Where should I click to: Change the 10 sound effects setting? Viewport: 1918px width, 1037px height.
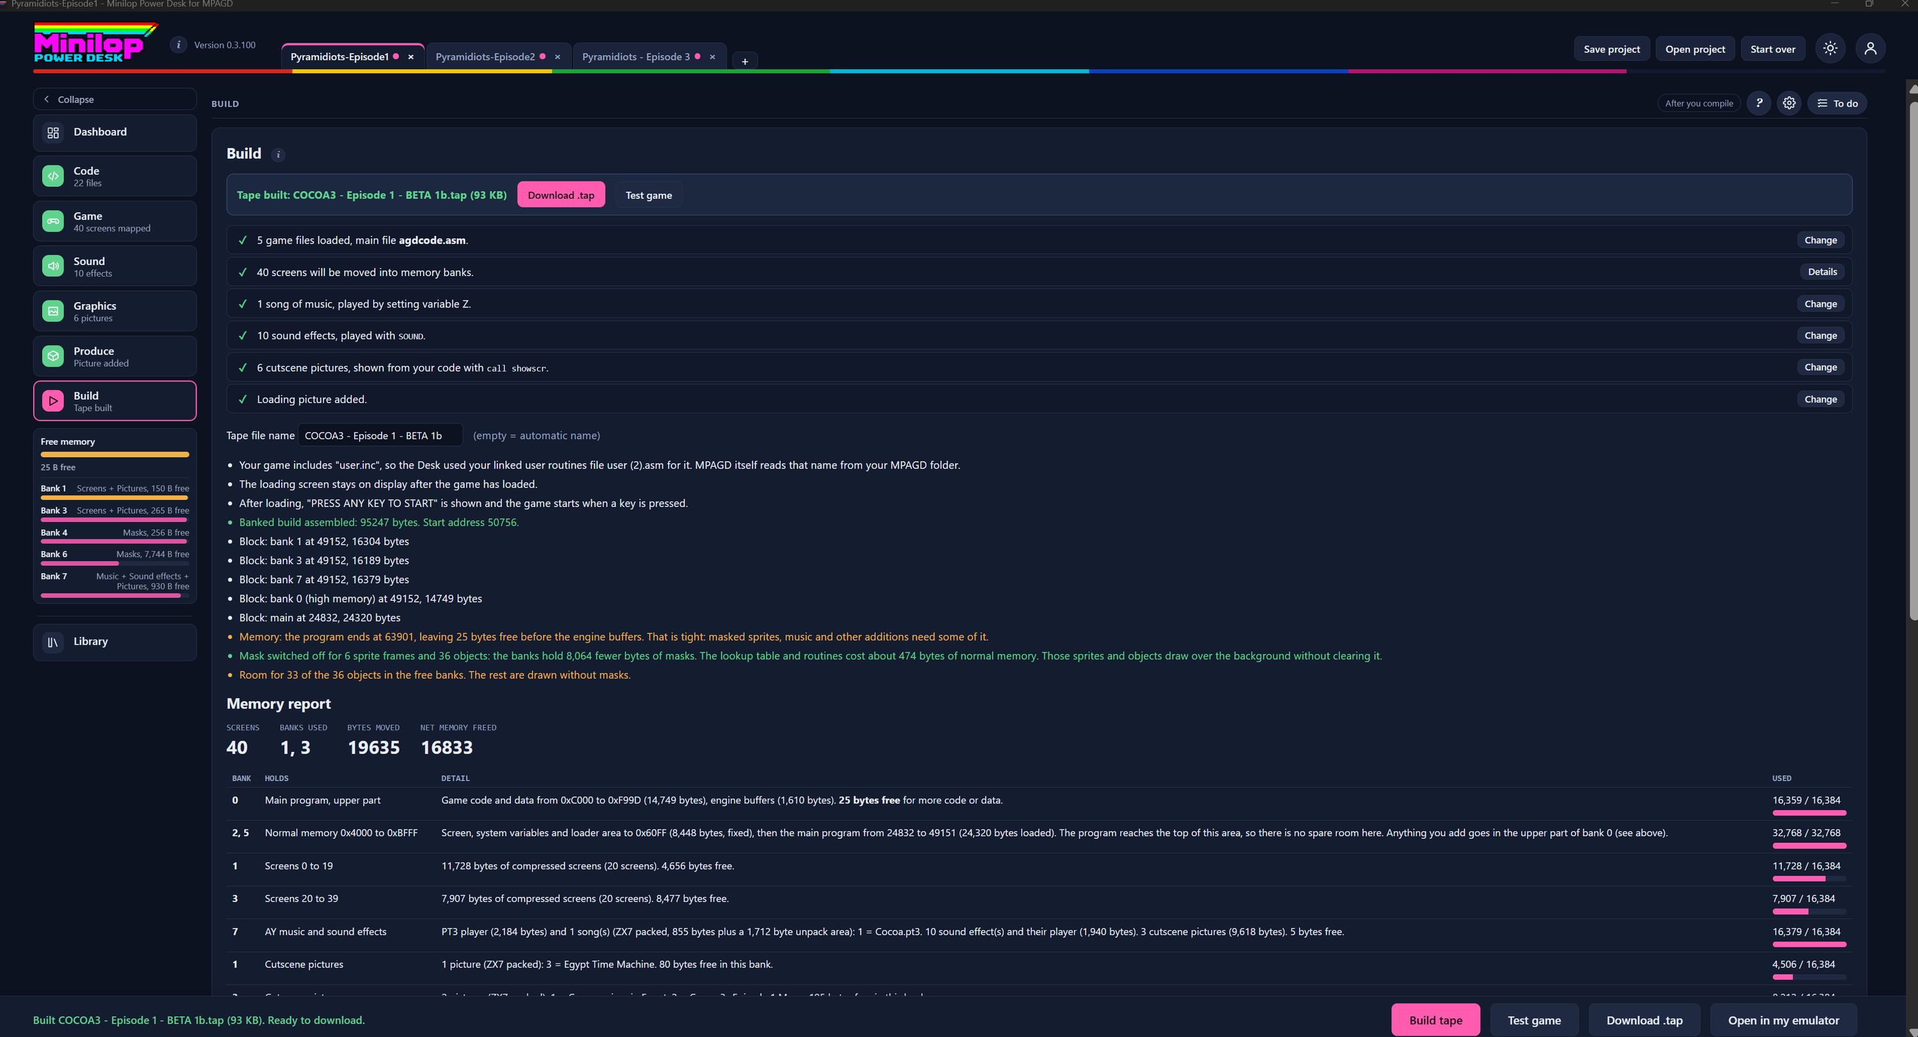click(1820, 335)
